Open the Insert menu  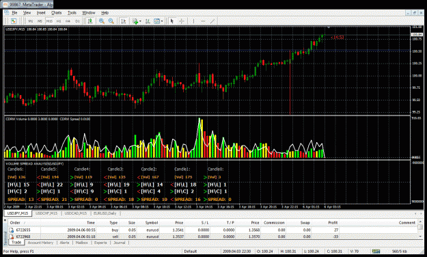coord(41,13)
